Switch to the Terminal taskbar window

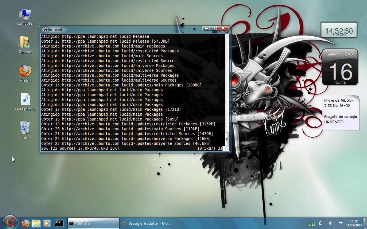tap(93, 223)
